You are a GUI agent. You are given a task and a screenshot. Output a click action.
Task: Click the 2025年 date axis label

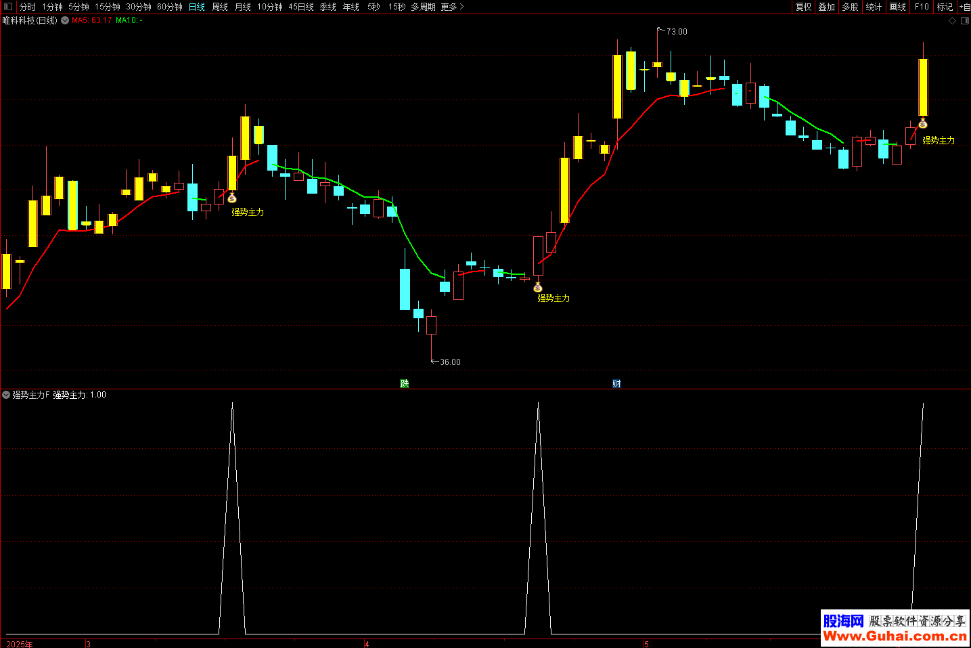[x=20, y=644]
